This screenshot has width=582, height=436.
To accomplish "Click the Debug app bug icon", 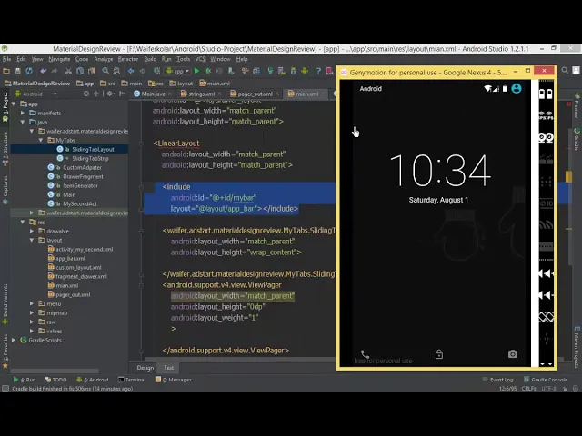I will (x=208, y=71).
